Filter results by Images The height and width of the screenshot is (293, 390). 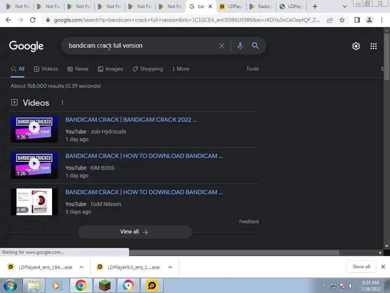point(110,69)
